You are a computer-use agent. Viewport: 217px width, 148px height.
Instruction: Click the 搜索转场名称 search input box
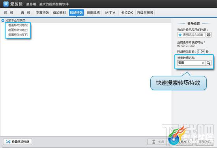click(191, 63)
